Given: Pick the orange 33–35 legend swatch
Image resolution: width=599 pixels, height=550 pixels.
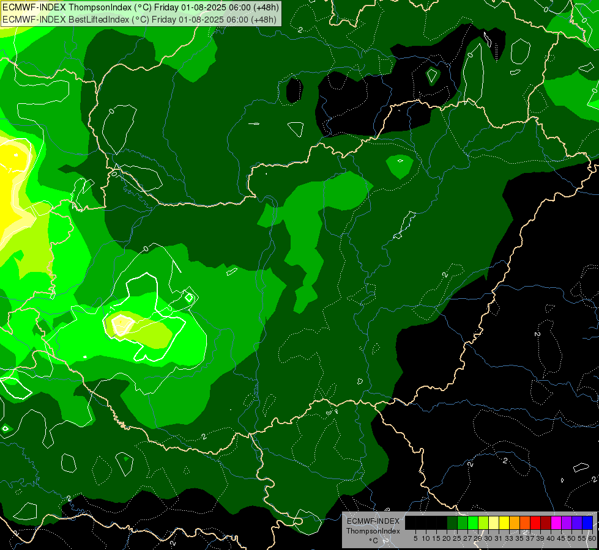Looking at the screenshot, I should coord(515,523).
